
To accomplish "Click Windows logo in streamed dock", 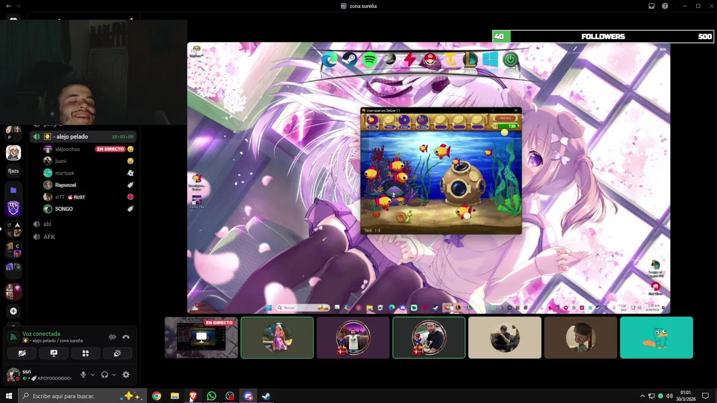I will tap(490, 59).
